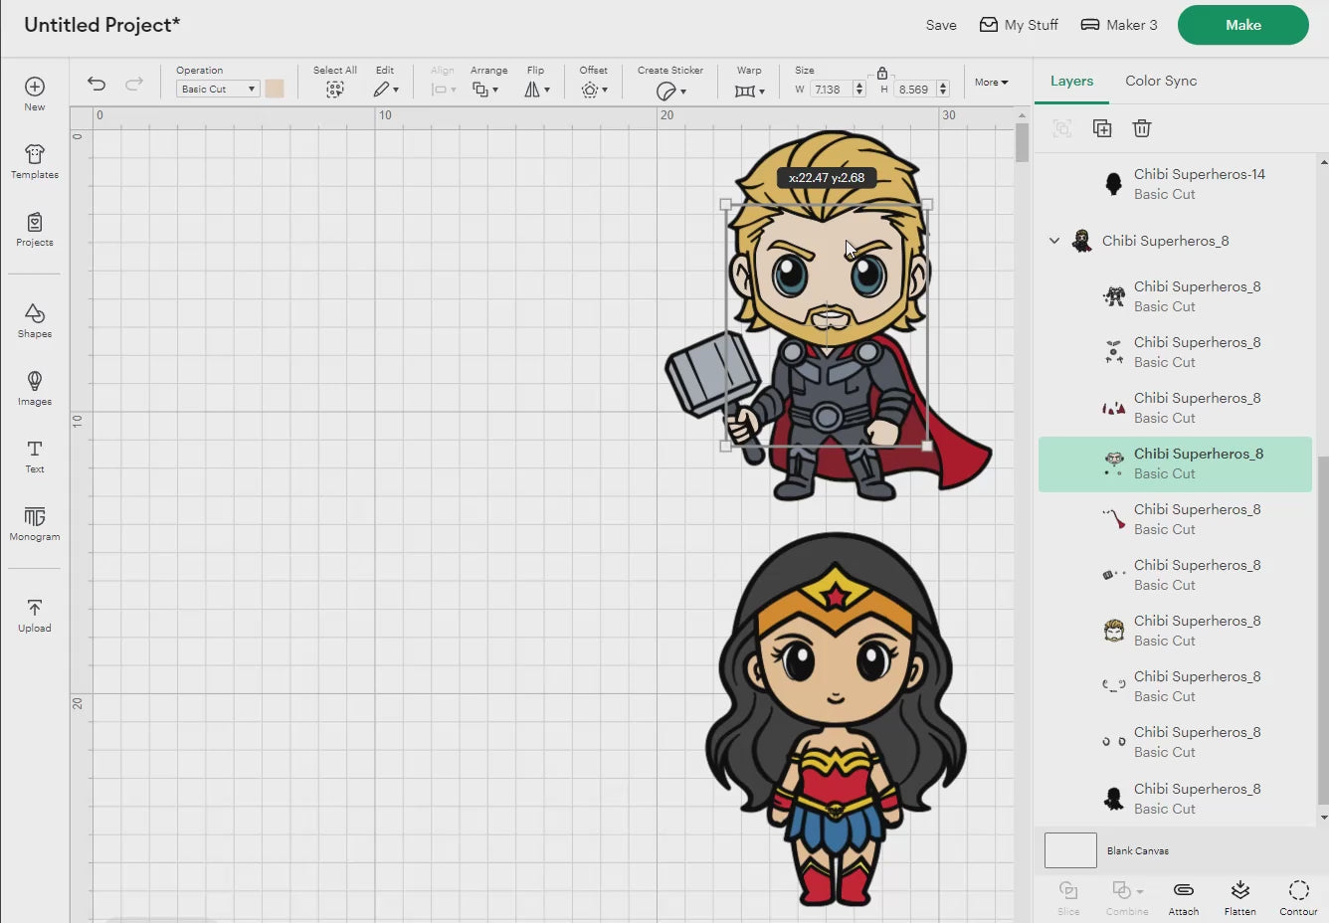Click the canvas vertical scrollbar
Viewport: 1329px width, 923px height.
pyautogui.click(x=1022, y=144)
